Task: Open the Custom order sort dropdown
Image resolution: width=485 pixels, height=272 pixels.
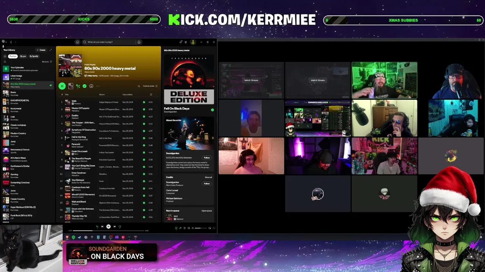Action: 150,86
